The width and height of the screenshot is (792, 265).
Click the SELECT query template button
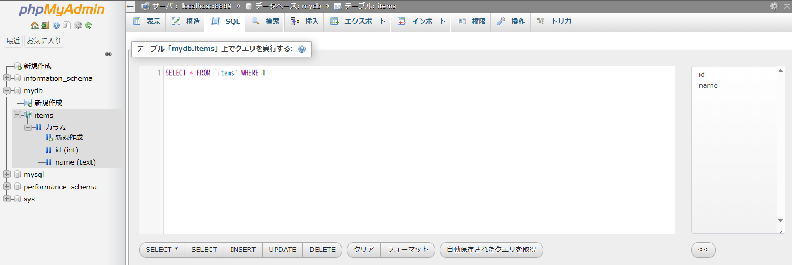pyautogui.click(x=204, y=250)
